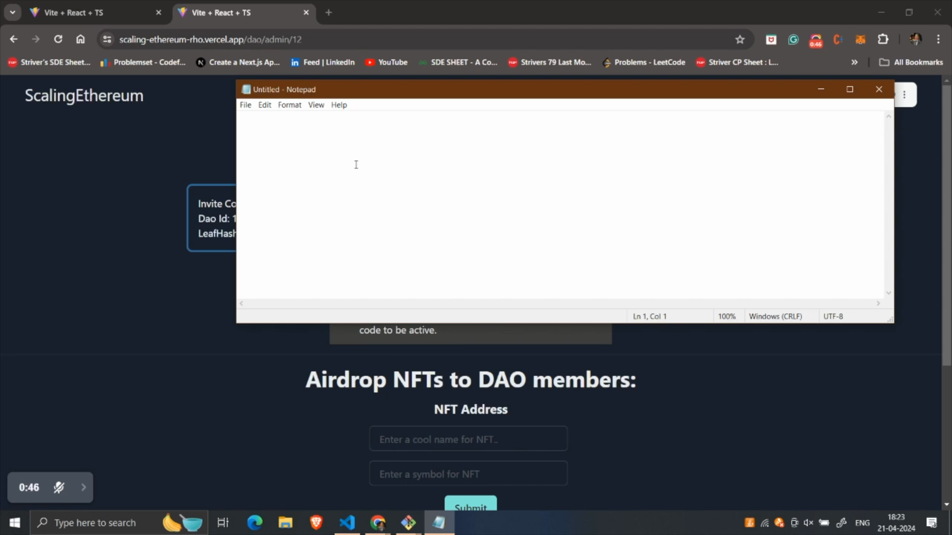Click the browser forward arrow
Viewport: 952px width, 535px height.
pos(36,39)
